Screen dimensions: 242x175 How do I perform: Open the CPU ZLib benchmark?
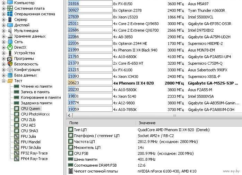point(28,120)
